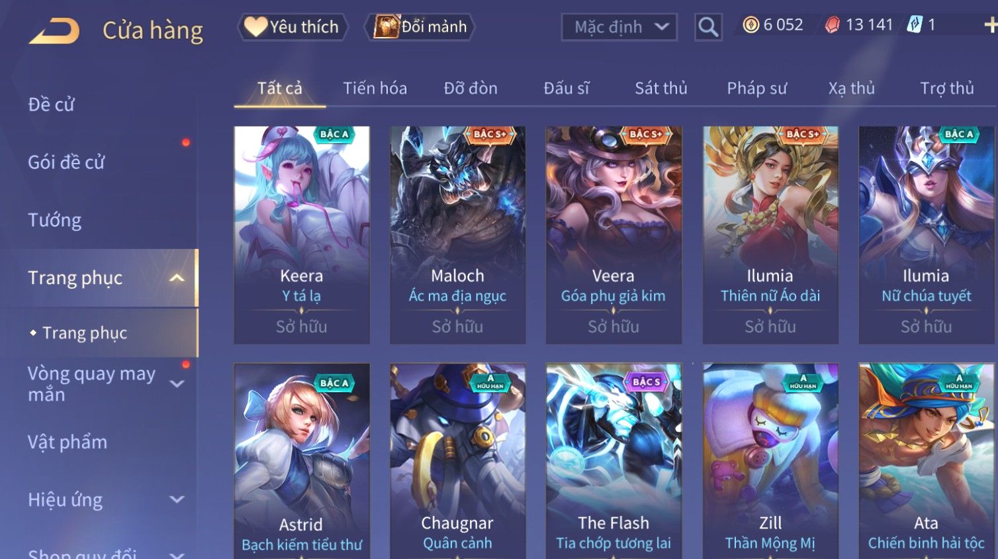This screenshot has height=559, width=998.
Task: Go to Gói đề cử menu
Action: (66, 162)
